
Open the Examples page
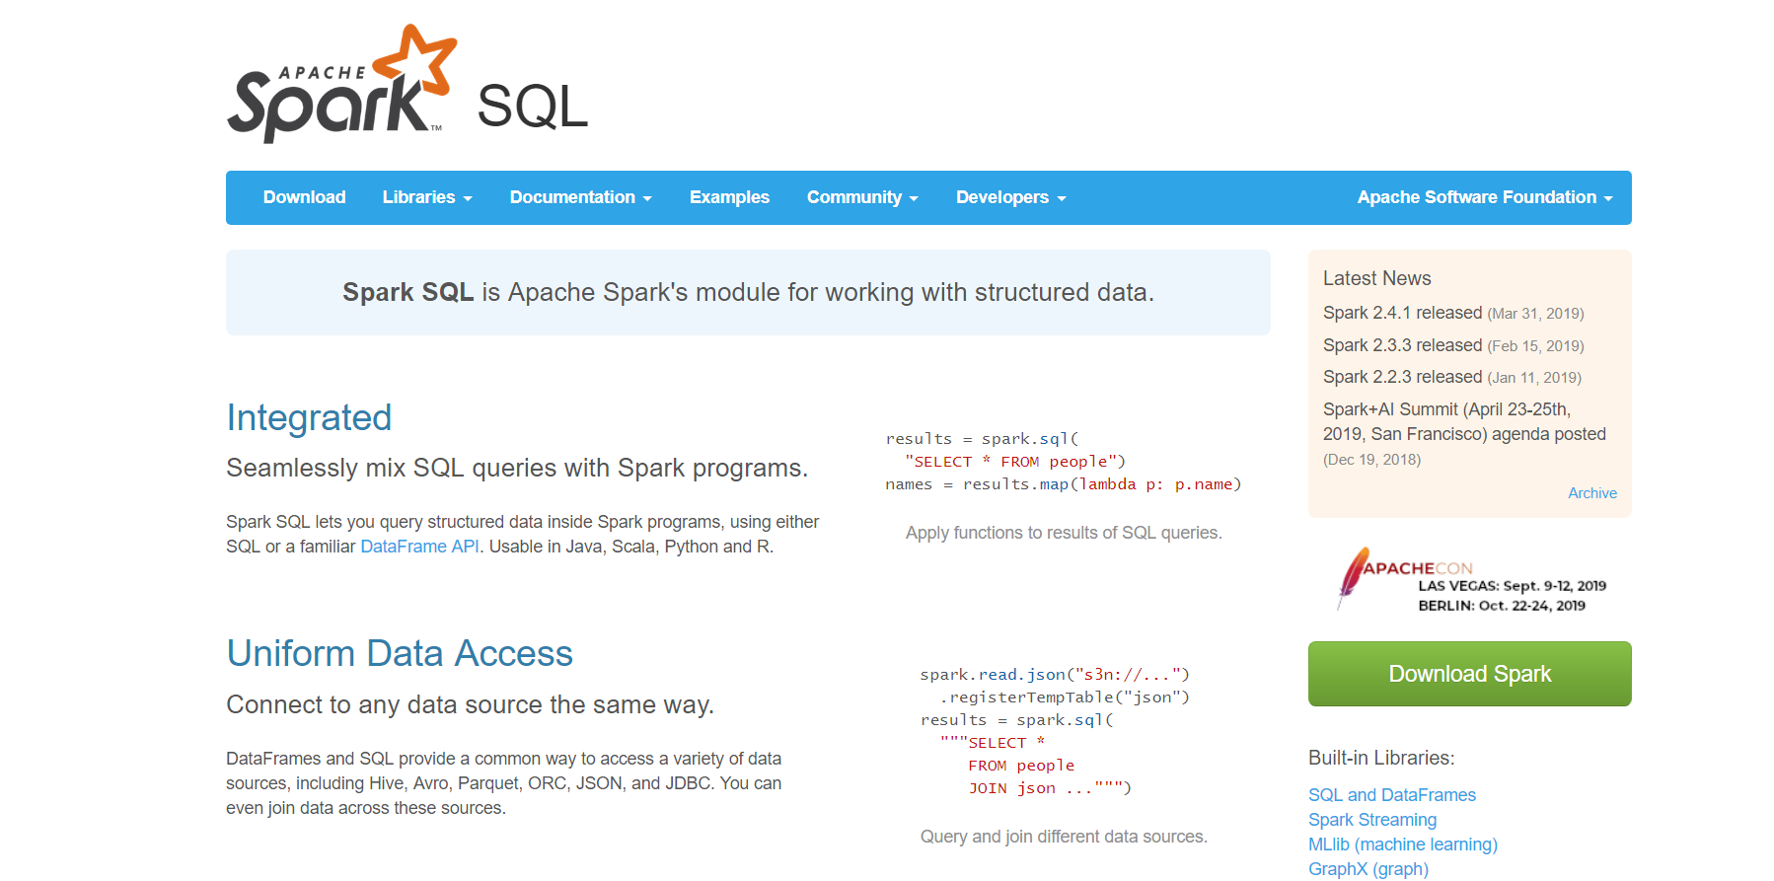pos(729,197)
